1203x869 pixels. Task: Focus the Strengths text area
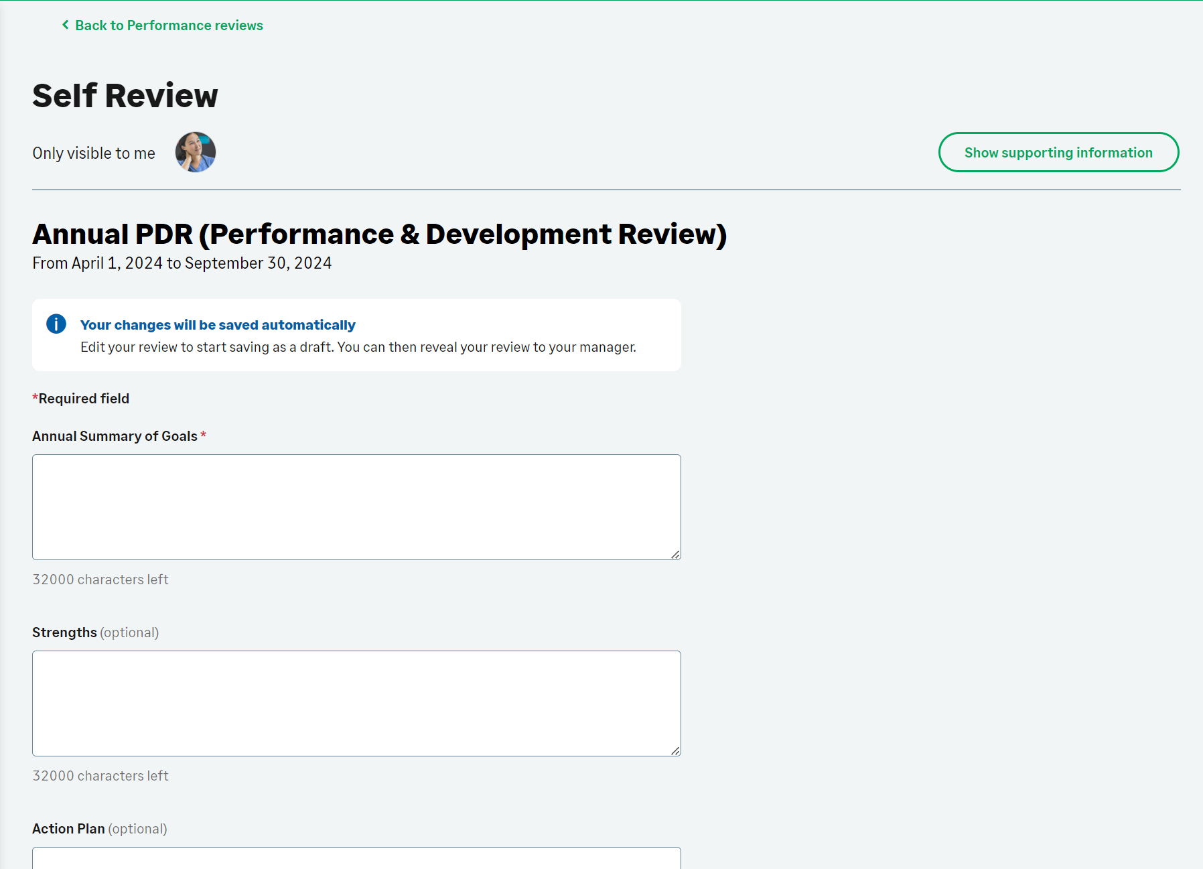click(356, 703)
